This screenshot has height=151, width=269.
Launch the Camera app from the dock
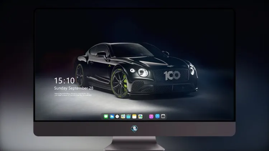click(x=163, y=116)
